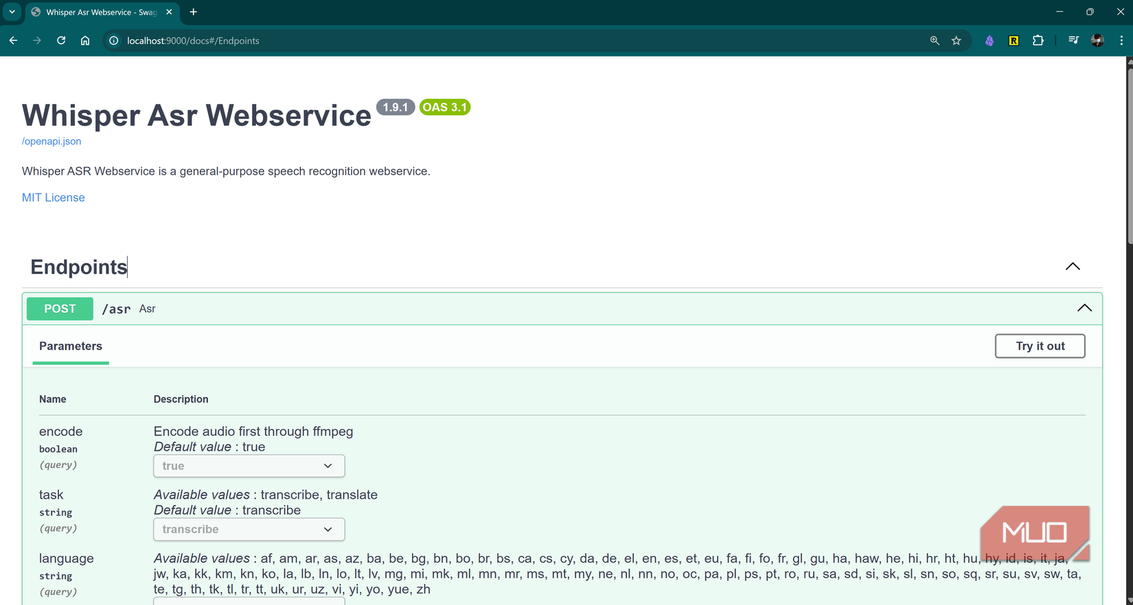
Task: Click the Try it out button
Action: tap(1040, 346)
